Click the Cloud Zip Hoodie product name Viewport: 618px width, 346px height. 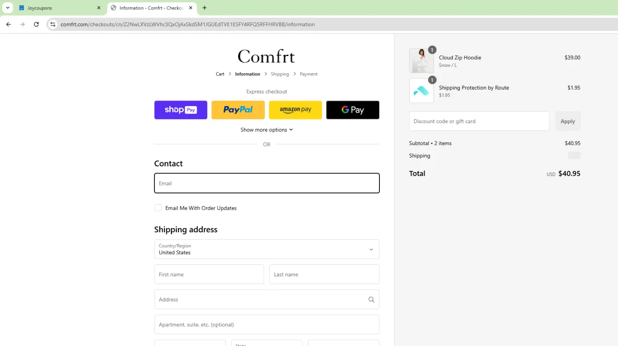[x=460, y=58]
